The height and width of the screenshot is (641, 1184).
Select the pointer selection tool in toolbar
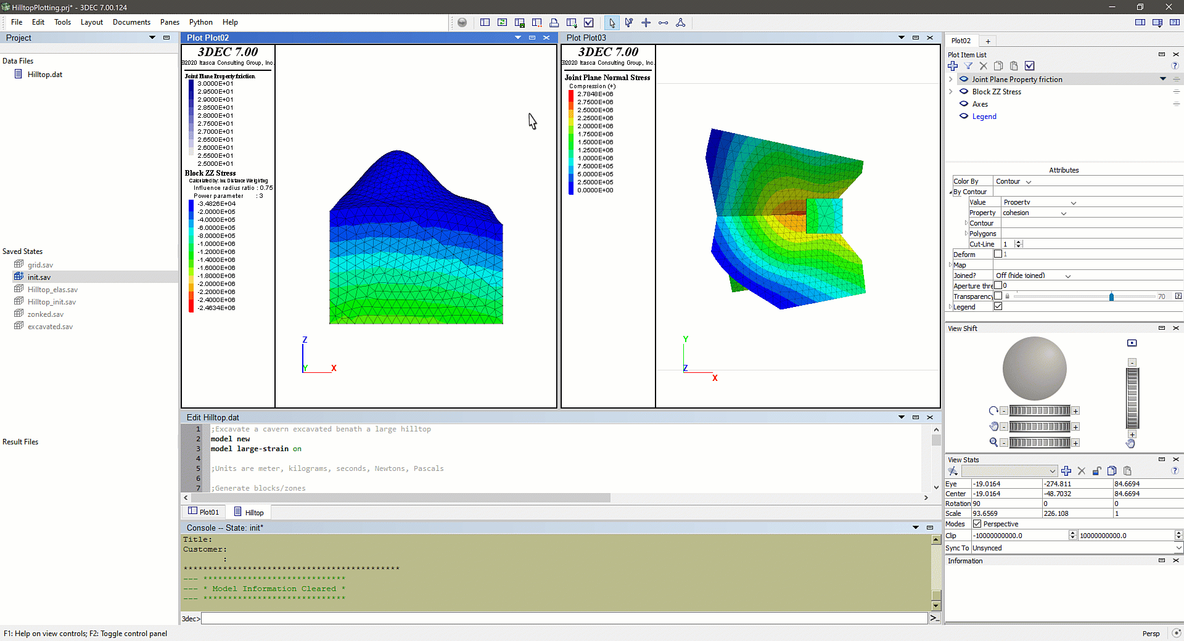tap(612, 23)
